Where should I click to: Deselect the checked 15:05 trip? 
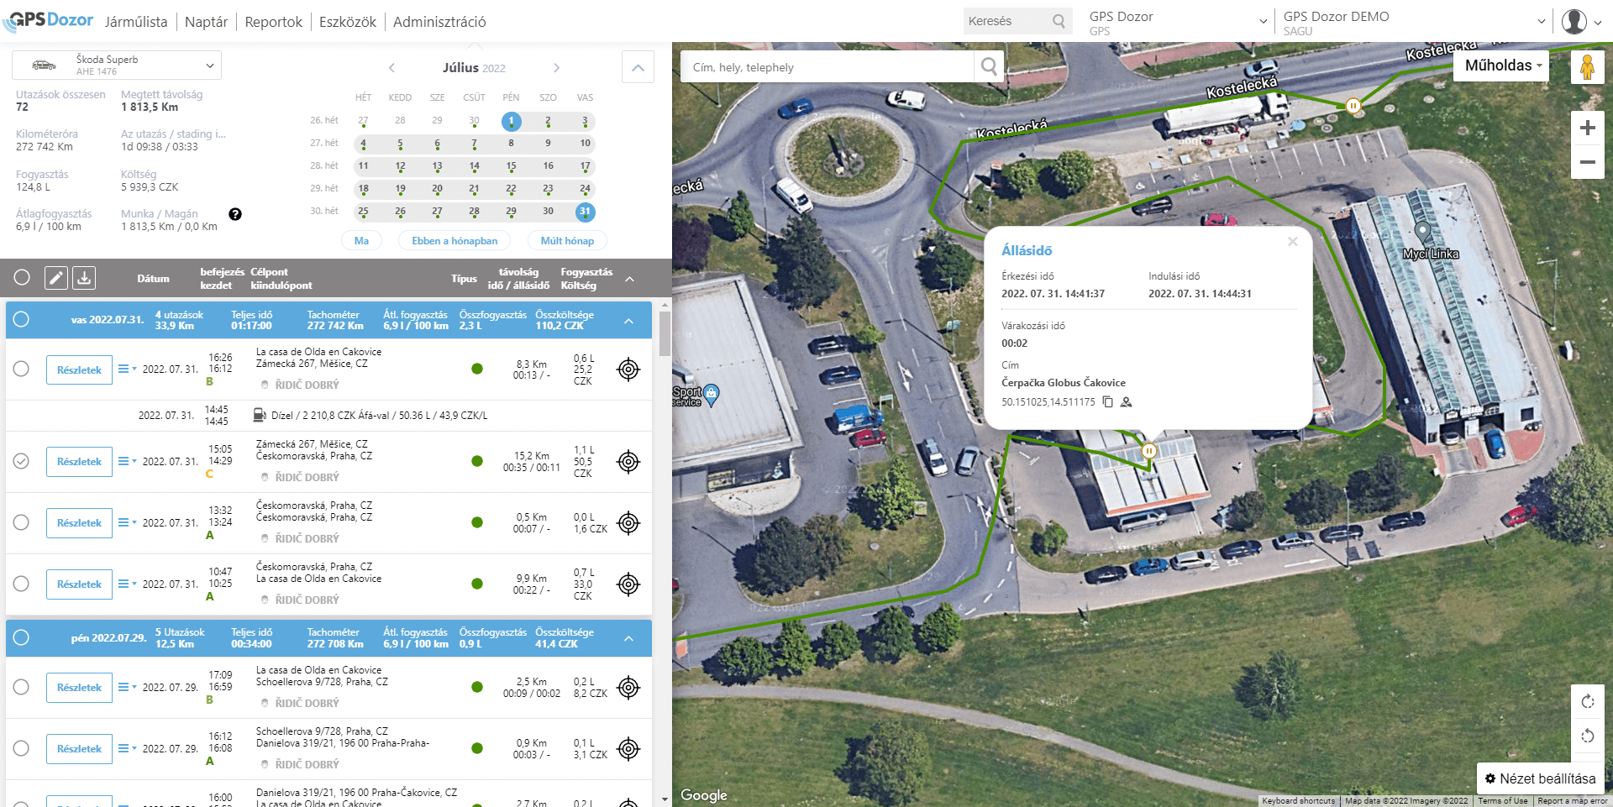[x=21, y=461]
